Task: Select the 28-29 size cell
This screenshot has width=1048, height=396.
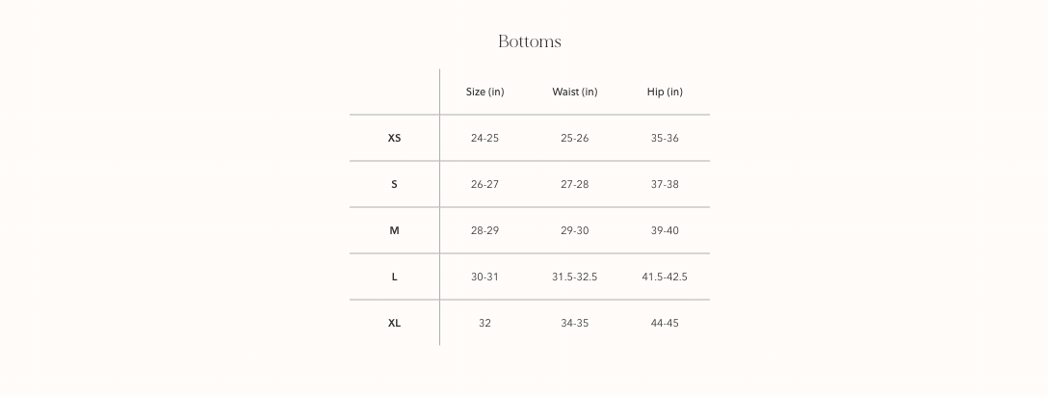Action: click(485, 230)
